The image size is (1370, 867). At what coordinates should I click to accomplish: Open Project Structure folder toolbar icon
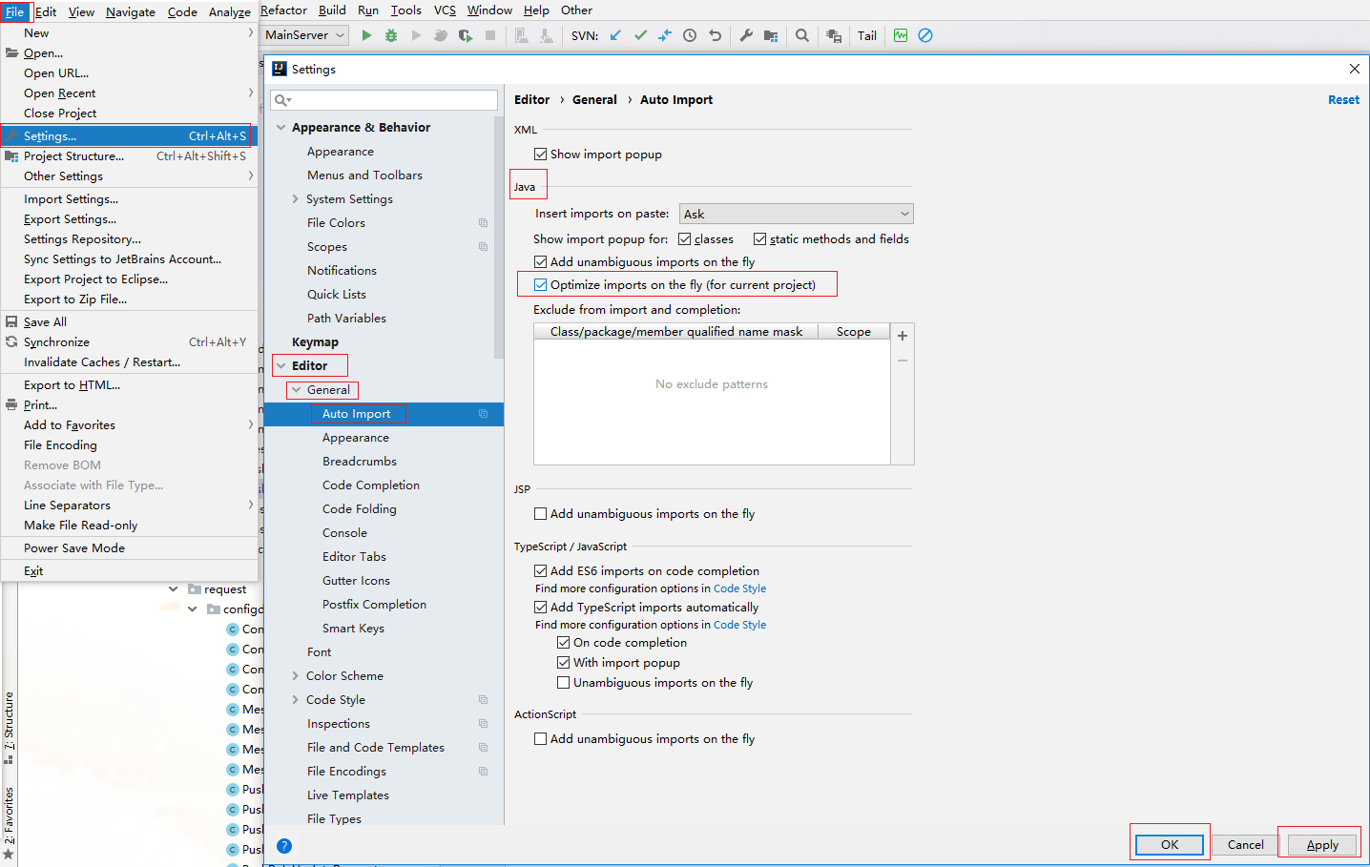click(x=771, y=35)
